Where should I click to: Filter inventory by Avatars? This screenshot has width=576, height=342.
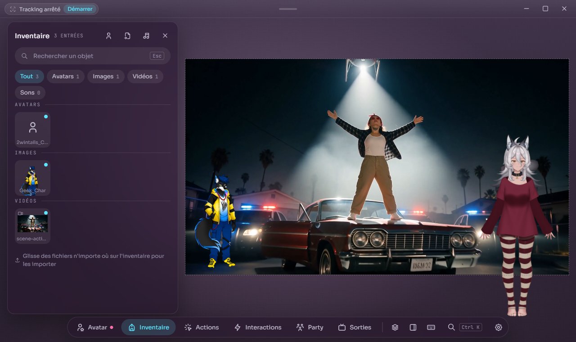click(66, 76)
